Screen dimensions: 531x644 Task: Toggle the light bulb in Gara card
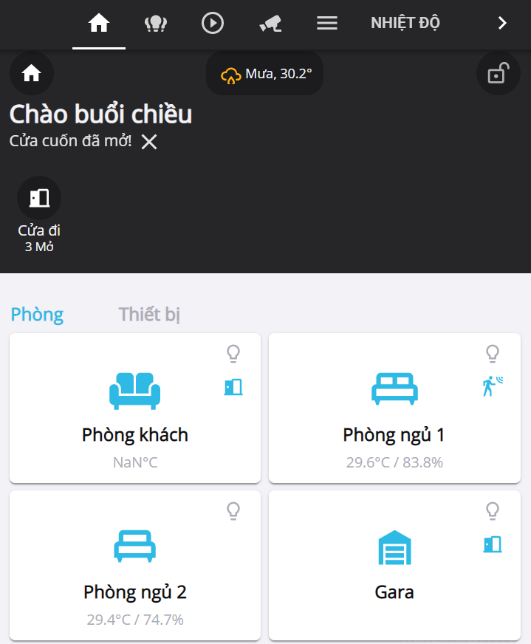click(x=493, y=510)
